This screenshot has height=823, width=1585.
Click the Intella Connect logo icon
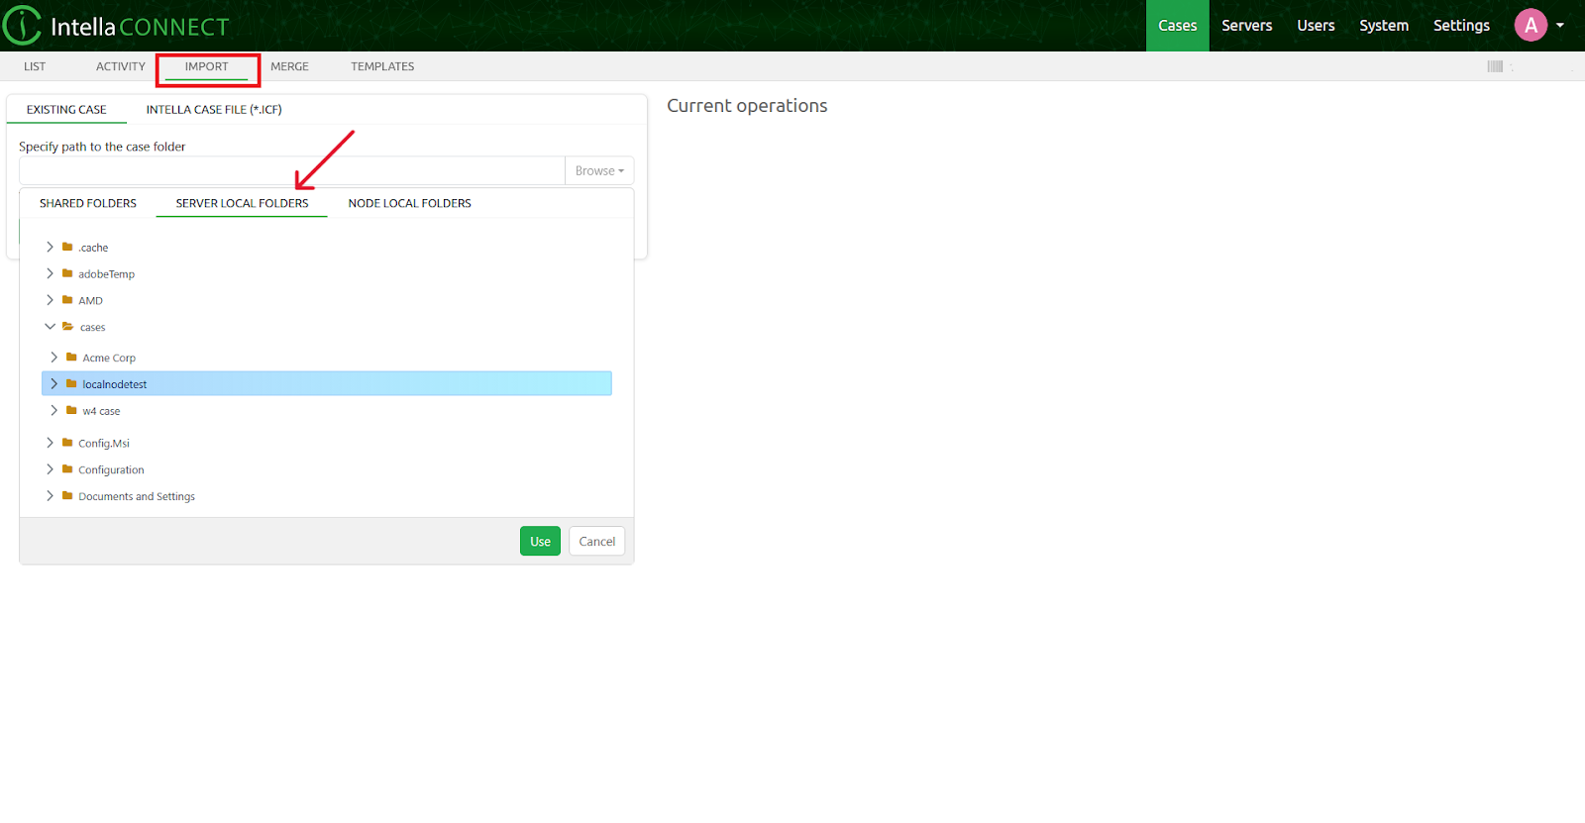(22, 26)
